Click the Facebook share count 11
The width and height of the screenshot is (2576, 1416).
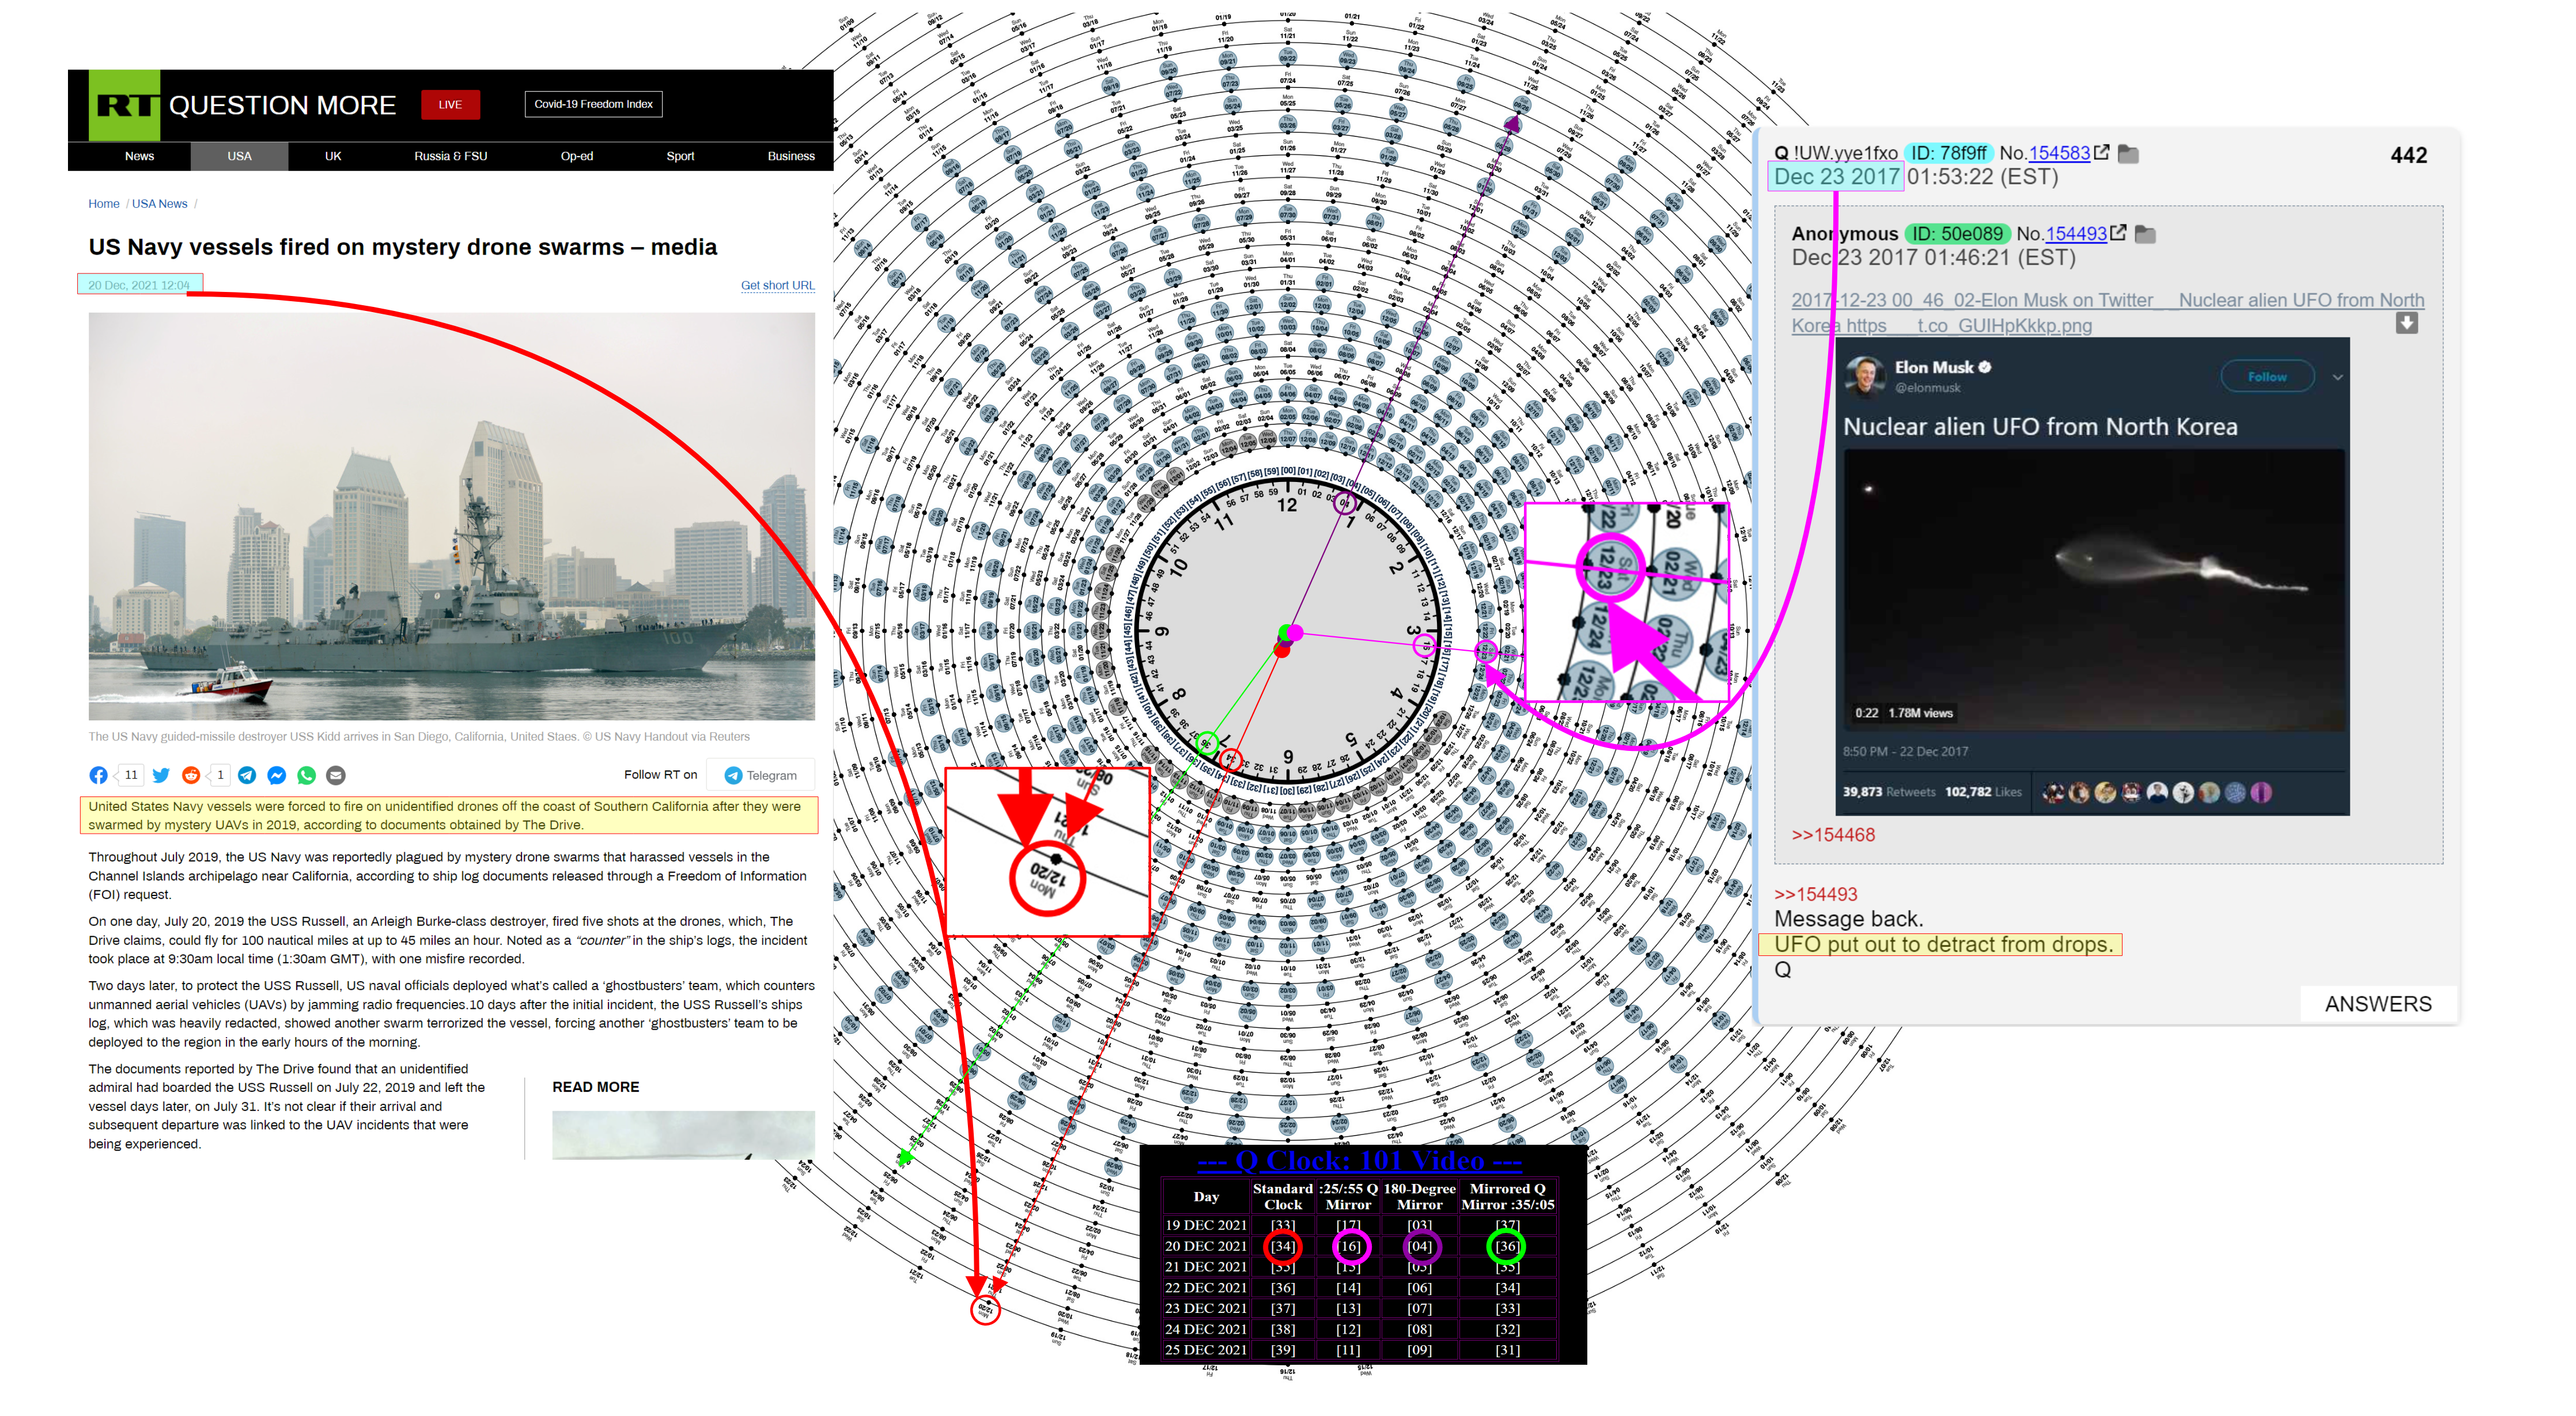[131, 776]
